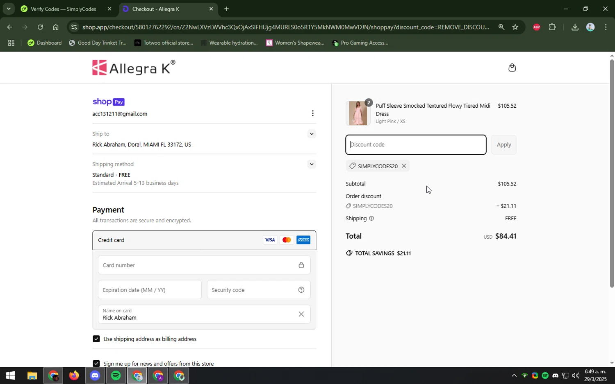Go back to the previous page

click(9, 27)
